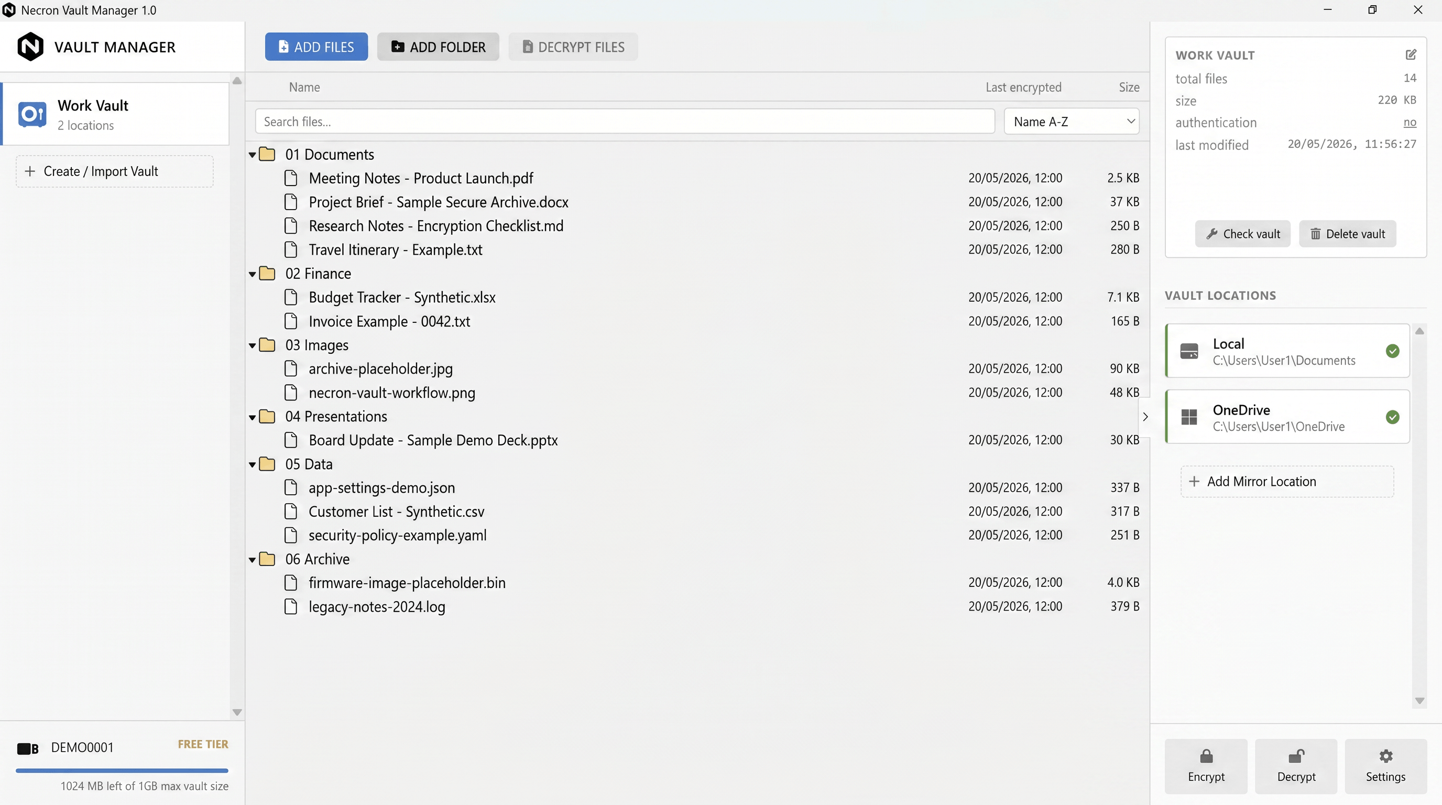1442x805 pixels.
Task: Click the Delete vault button
Action: [x=1347, y=234]
